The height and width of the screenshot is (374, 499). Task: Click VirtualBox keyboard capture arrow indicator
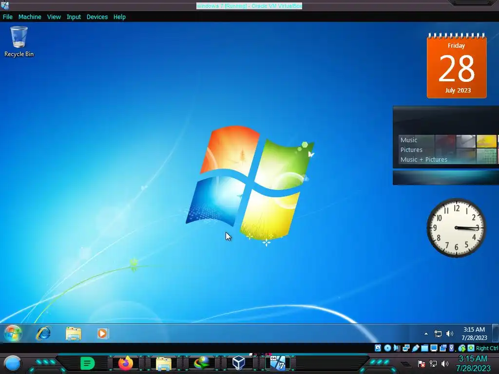pyautogui.click(x=471, y=348)
